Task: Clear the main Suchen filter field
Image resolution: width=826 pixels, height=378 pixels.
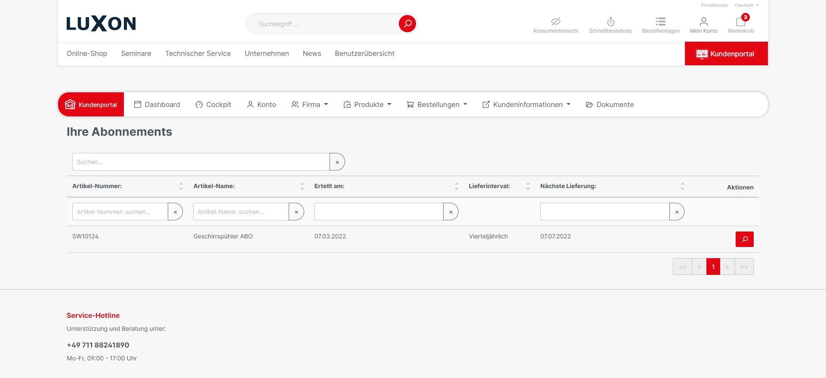Action: coord(337,162)
